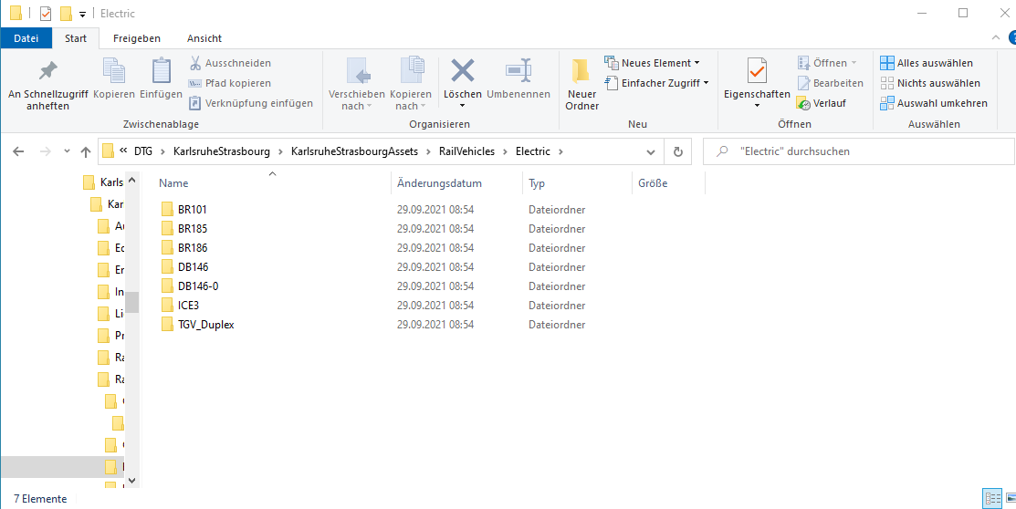Click KarlsruheStrasbourg in address path

(222, 151)
